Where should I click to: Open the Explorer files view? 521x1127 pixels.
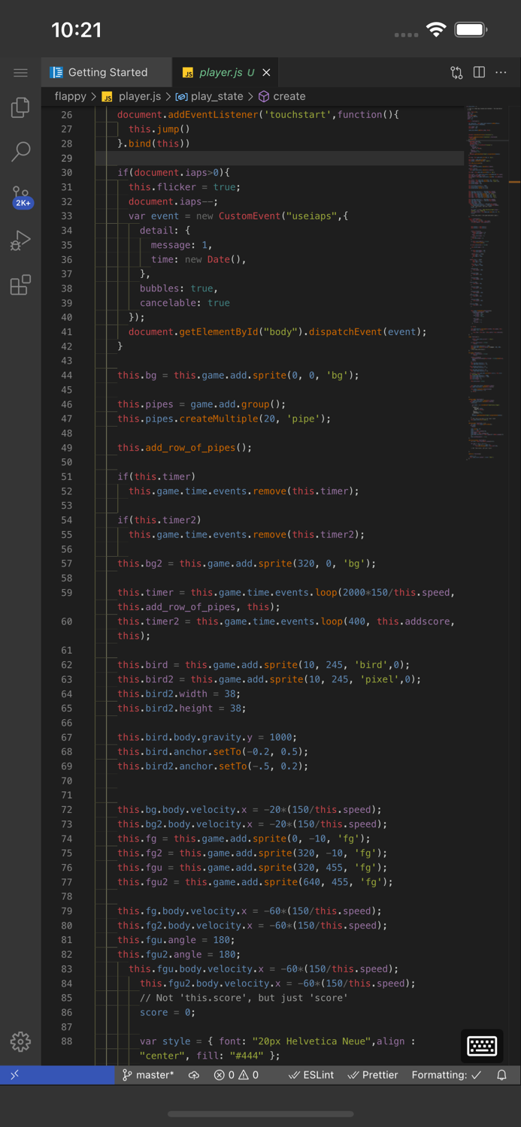coord(20,108)
